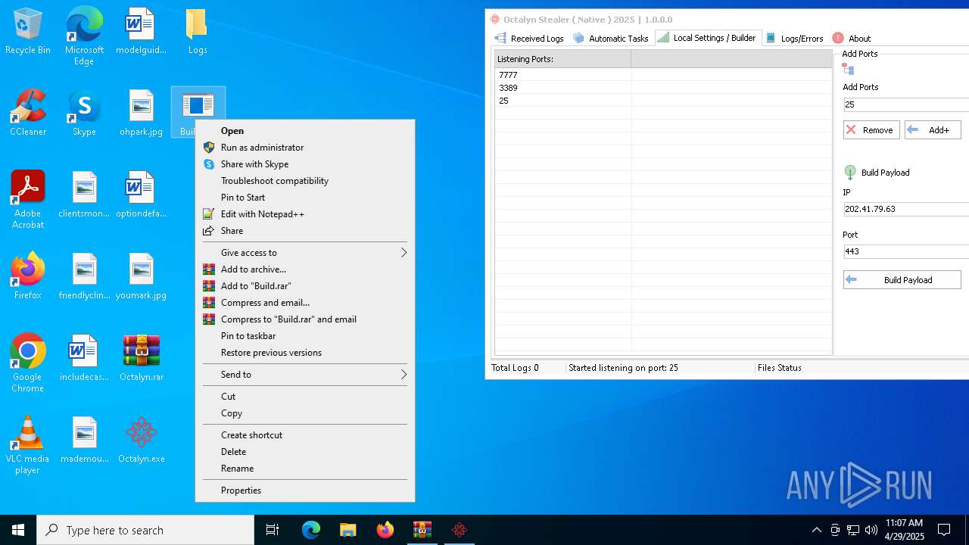Open Firefox from the taskbar

tap(385, 530)
